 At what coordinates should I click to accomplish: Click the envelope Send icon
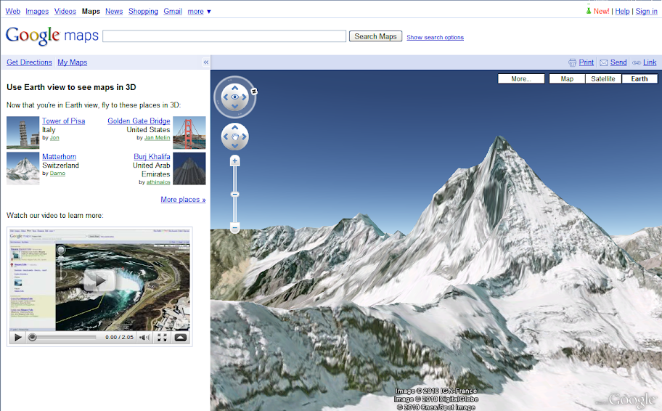[604, 62]
